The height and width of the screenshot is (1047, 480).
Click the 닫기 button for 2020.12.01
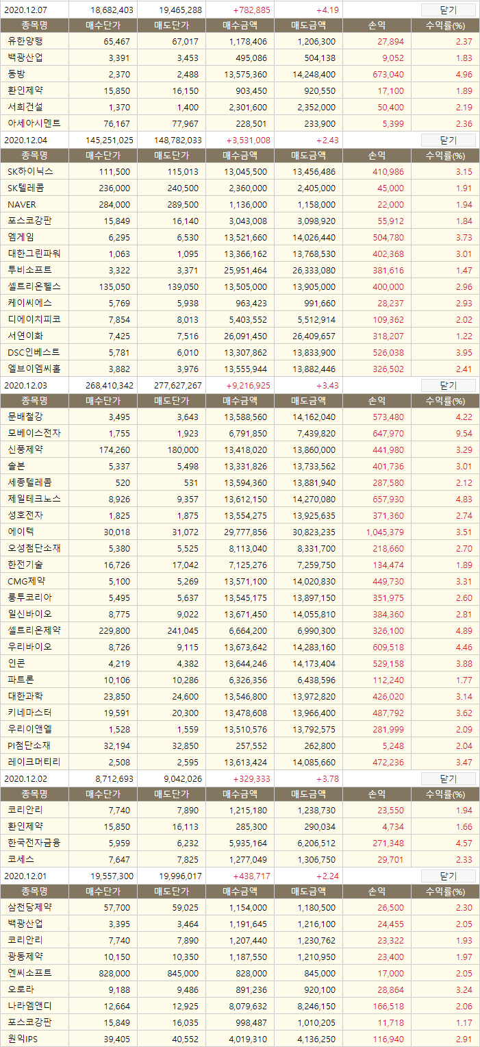[x=448, y=876]
